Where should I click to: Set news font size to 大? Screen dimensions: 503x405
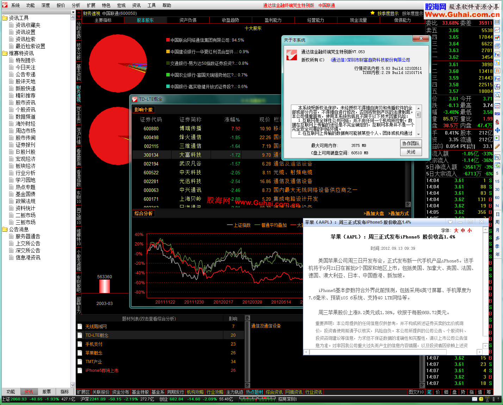point(456,230)
